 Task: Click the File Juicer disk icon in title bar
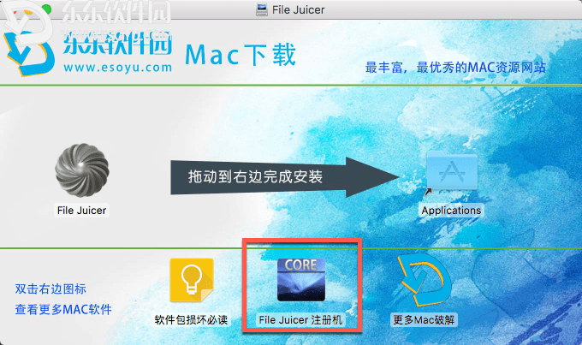click(262, 9)
